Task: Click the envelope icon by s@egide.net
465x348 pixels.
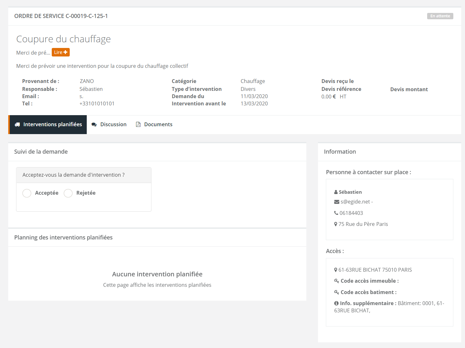Action: point(337,202)
